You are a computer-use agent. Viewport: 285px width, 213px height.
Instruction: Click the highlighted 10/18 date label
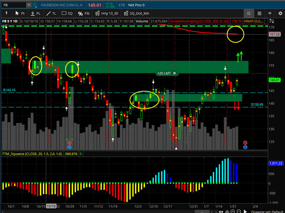[51, 206]
